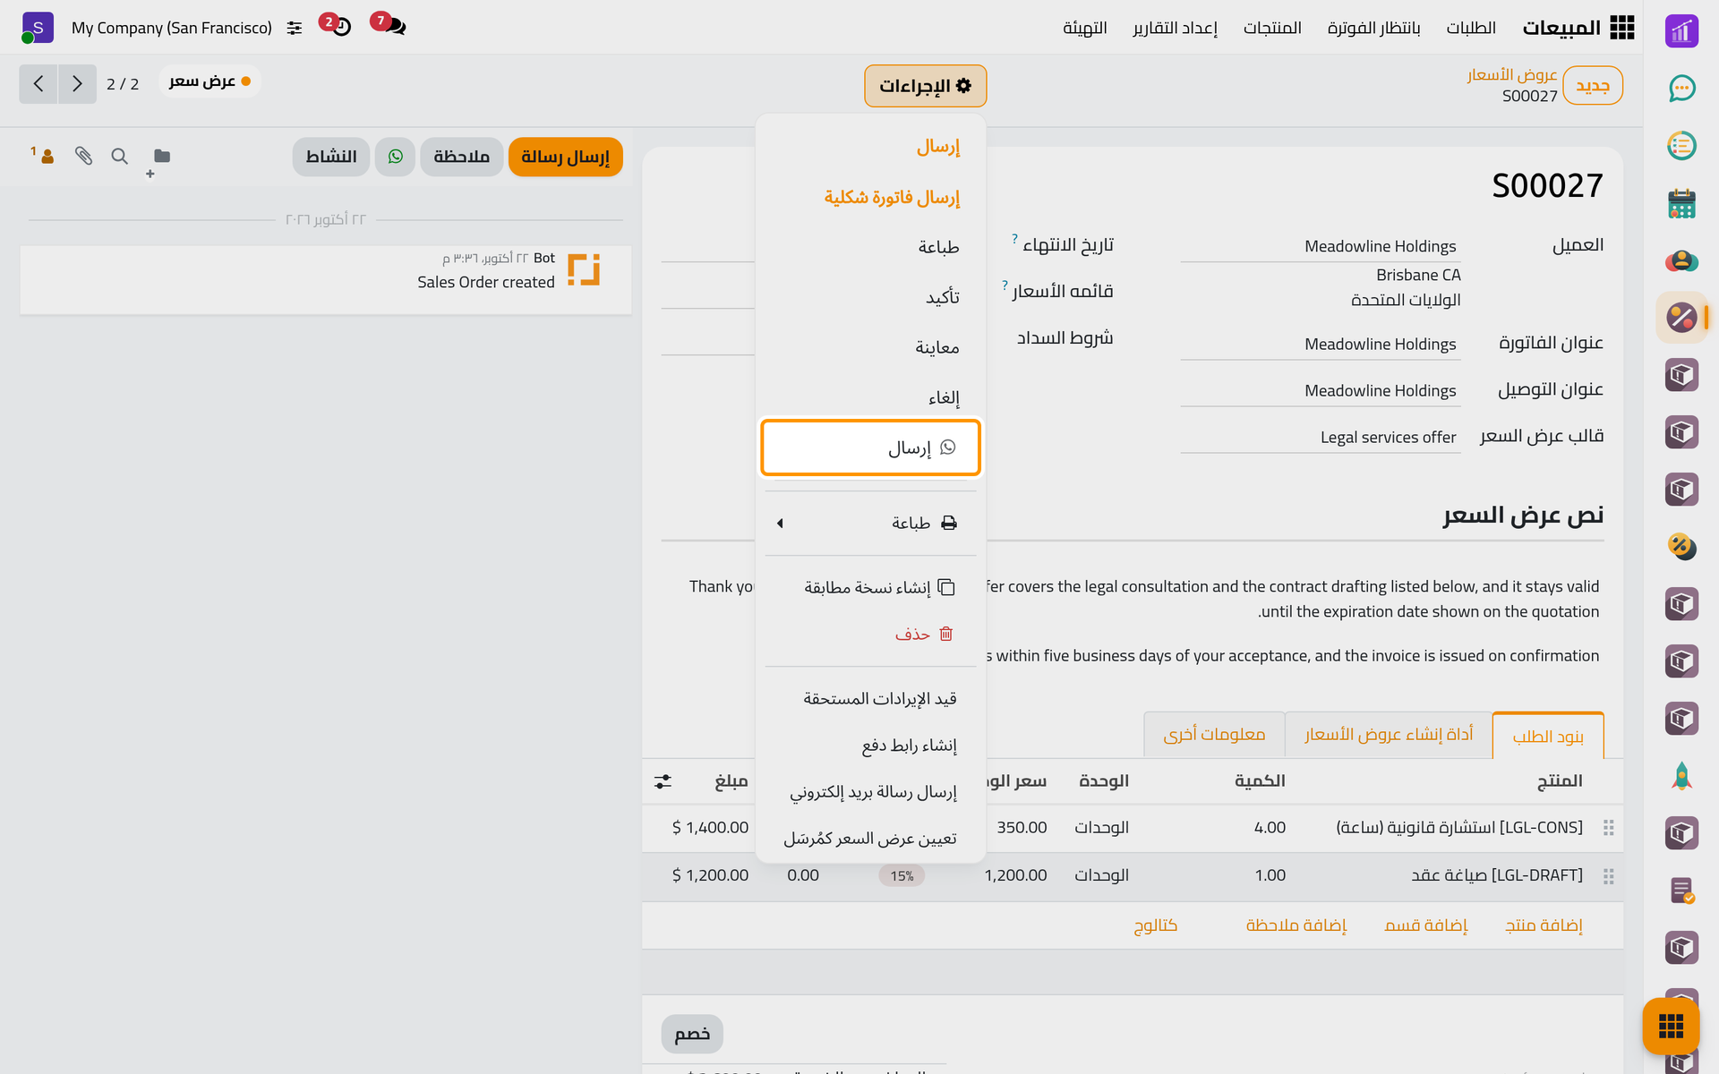Open the التهيئة configuration menu

coord(1084,28)
